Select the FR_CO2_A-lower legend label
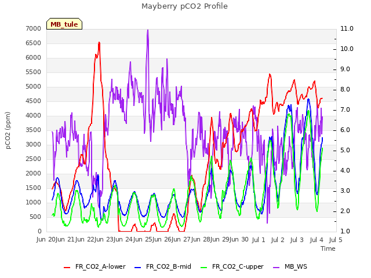Screen dimensions: 371x278 [x=100, y=266]
